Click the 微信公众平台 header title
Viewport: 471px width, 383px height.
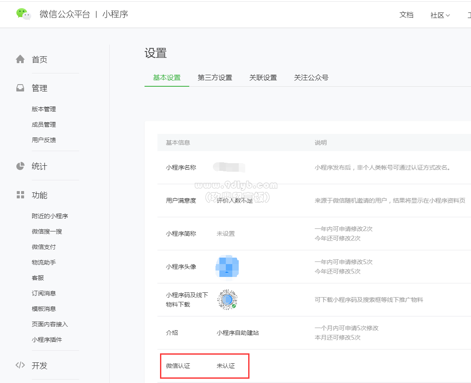point(65,14)
